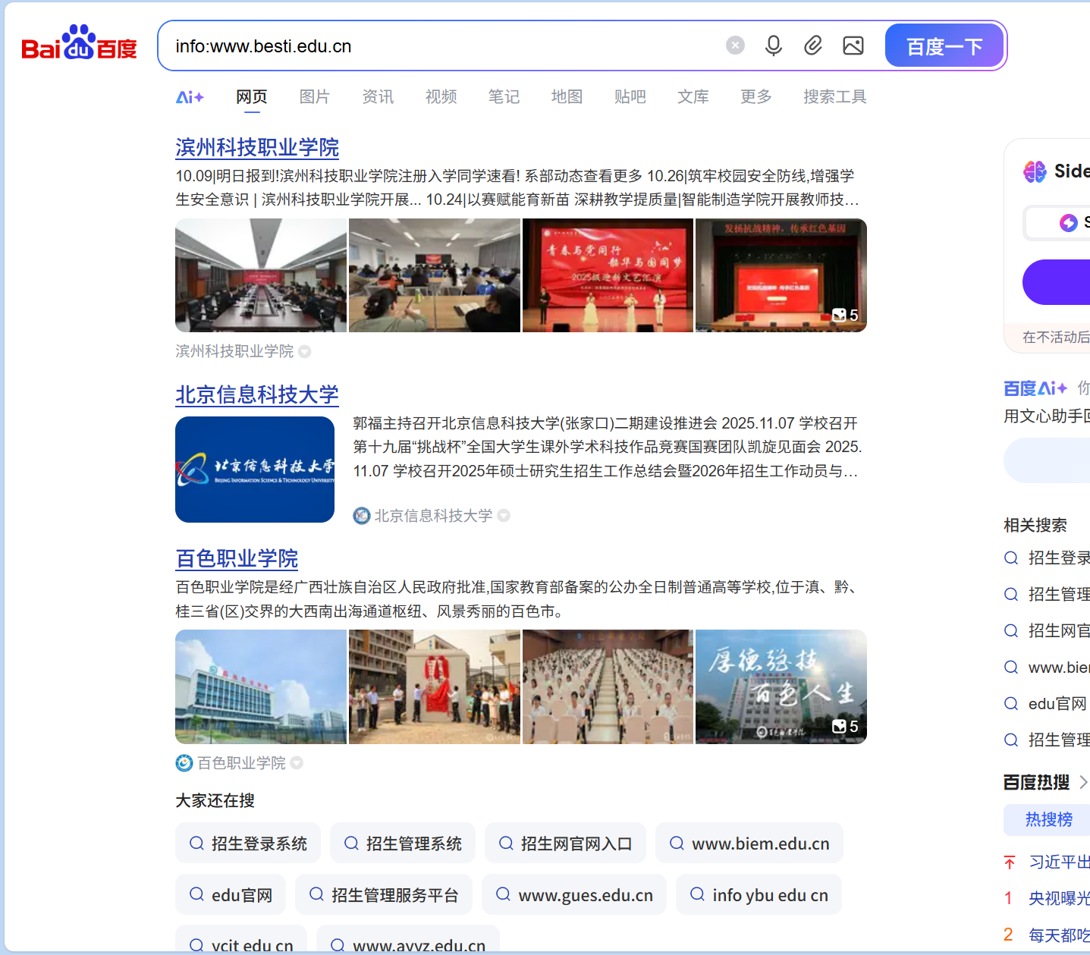The width and height of the screenshot is (1090, 955).
Task: Open the 厚德强技 thumbnail with 5 badge
Action: pos(781,686)
